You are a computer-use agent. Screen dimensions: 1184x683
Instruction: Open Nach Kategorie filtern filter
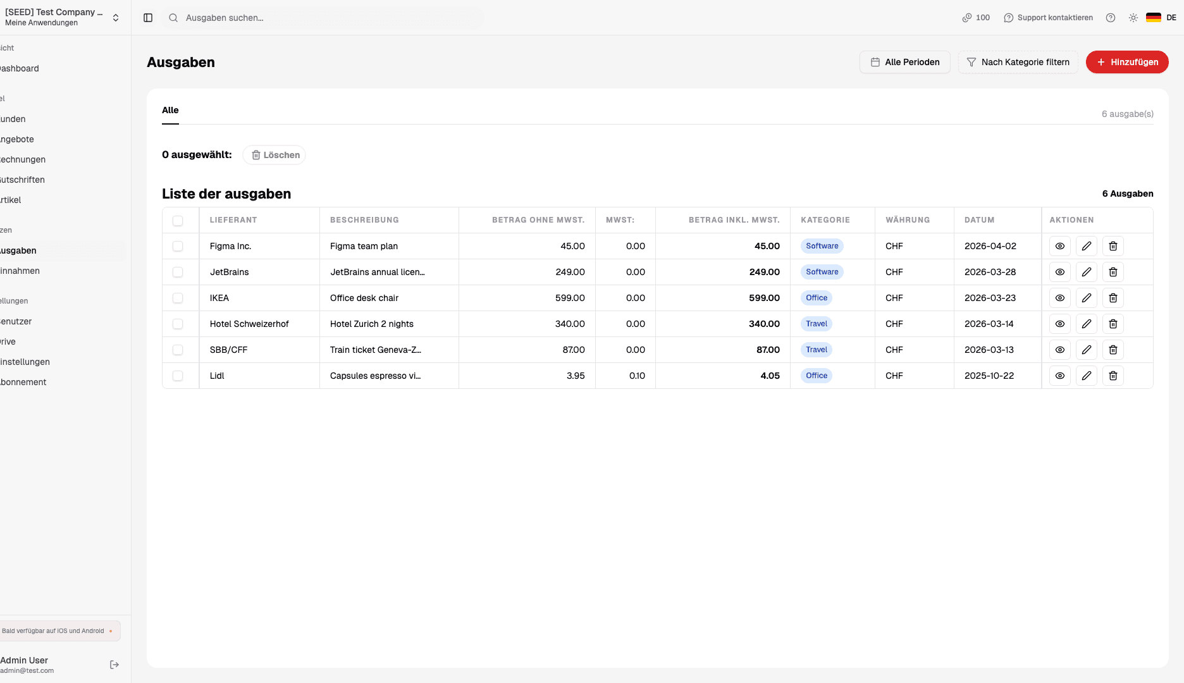coord(1018,62)
